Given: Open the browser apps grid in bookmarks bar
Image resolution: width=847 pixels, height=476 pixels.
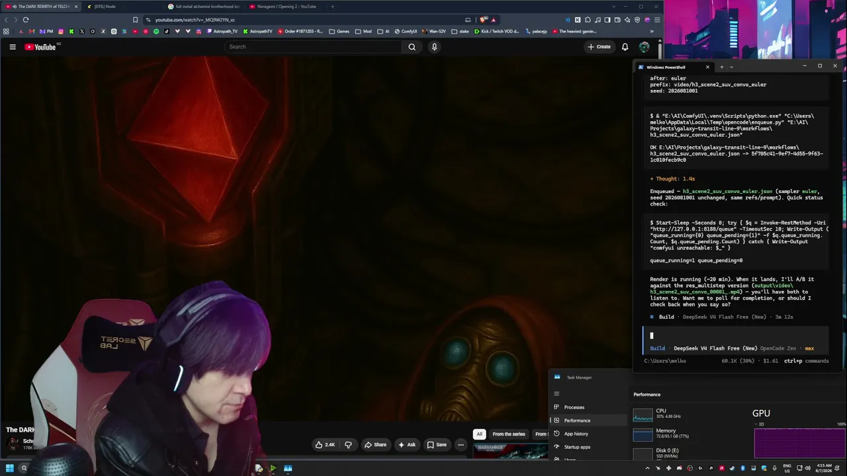Looking at the screenshot, I should [x=6, y=31].
